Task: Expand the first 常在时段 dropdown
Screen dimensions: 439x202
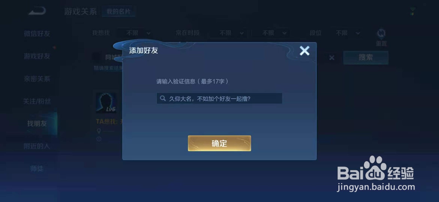Action: pos(228,33)
